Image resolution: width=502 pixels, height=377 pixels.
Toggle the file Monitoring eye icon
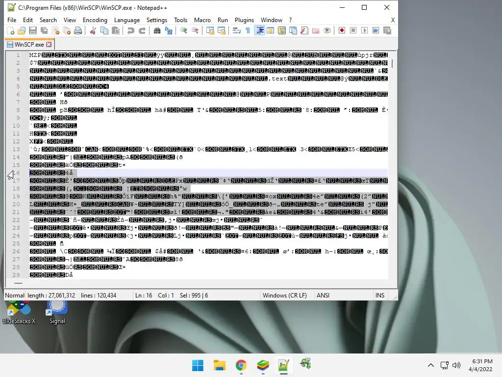[327, 31]
